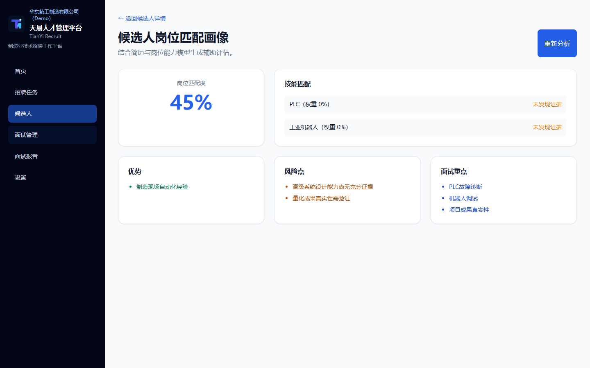Open 设置 in sidebar
The height and width of the screenshot is (368, 590).
tap(52, 177)
